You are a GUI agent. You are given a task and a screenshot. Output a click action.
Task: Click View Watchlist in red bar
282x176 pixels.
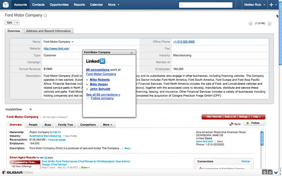pos(214,117)
